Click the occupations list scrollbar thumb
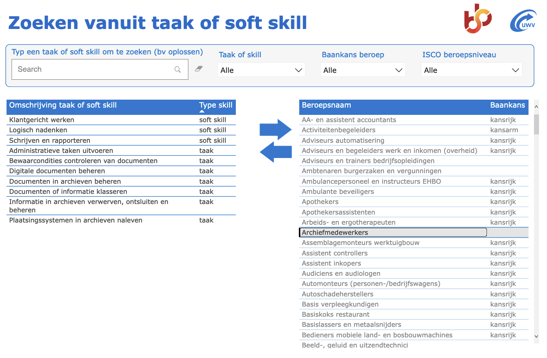547x358 pixels. [x=536, y=124]
